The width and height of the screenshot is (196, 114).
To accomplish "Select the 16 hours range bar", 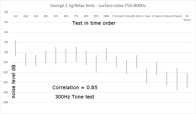I will coord(187,80).
